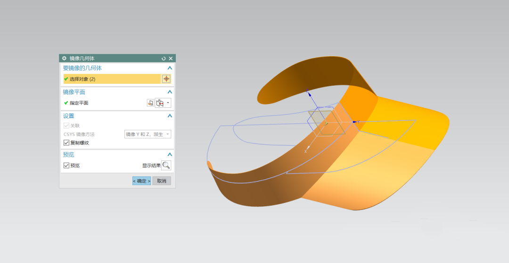Select the 选择对象 (2) field

pos(112,79)
